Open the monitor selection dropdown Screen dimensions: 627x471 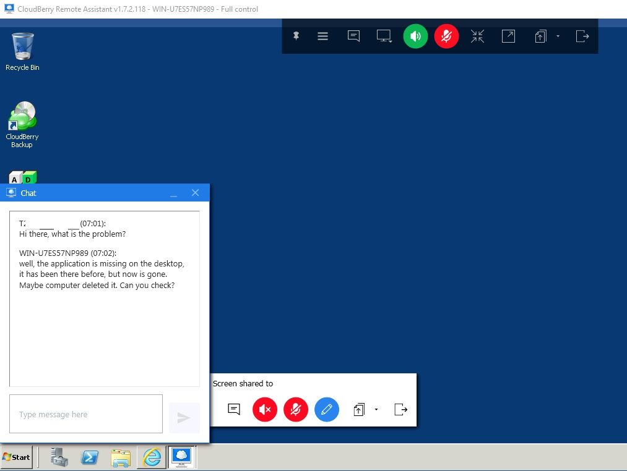pos(384,36)
